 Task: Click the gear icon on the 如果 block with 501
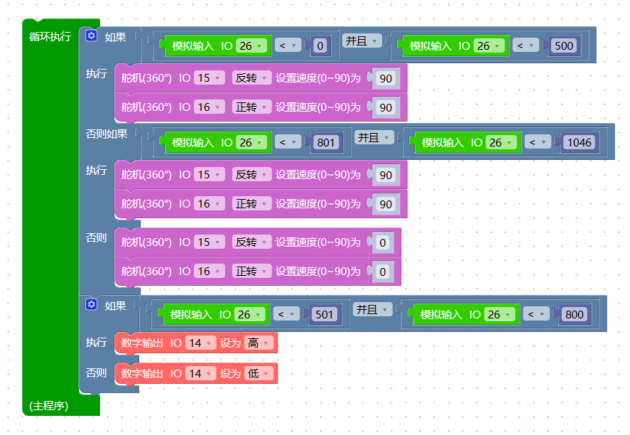tap(91, 304)
